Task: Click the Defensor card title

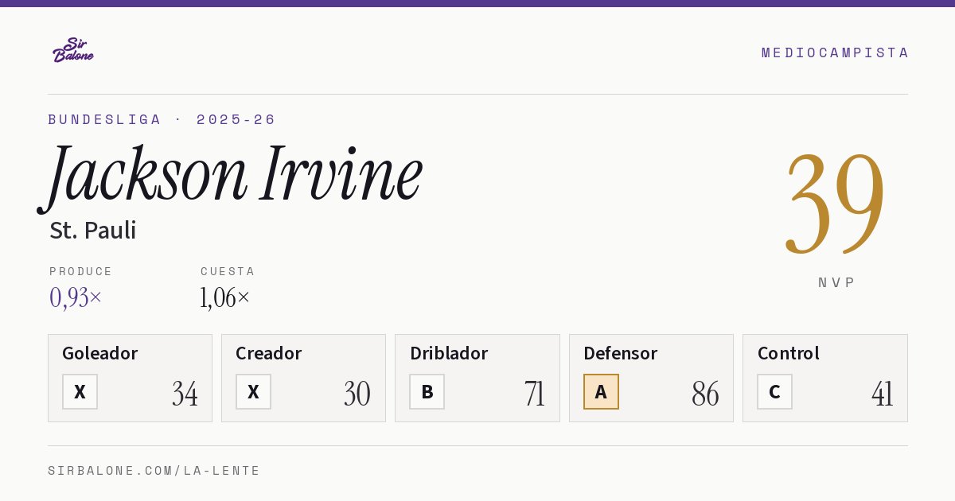Action: [621, 353]
